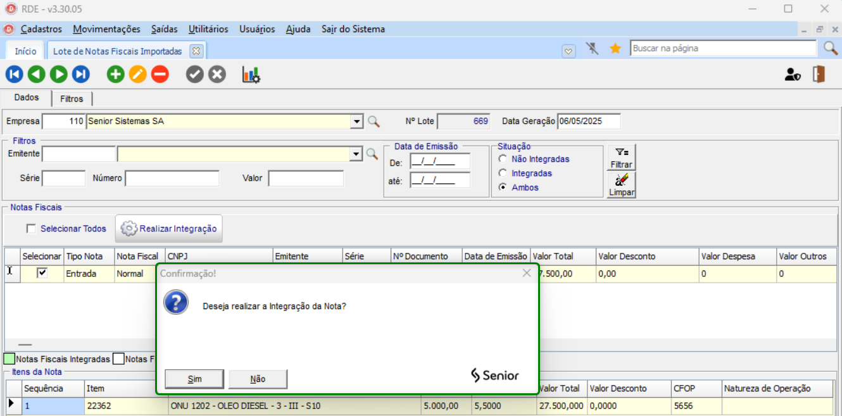This screenshot has width=842, height=416.
Task: Open the Ajuda menu
Action: [298, 29]
